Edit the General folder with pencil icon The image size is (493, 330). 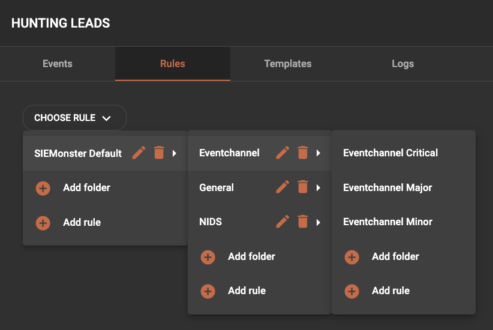click(x=282, y=187)
